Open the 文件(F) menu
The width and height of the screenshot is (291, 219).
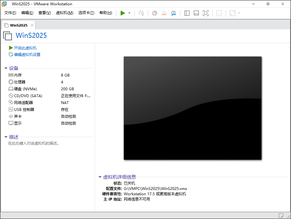click(10, 13)
